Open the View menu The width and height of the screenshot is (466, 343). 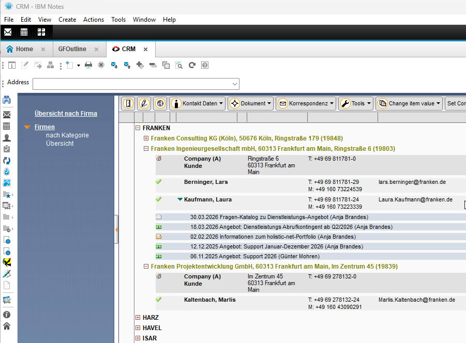click(44, 20)
